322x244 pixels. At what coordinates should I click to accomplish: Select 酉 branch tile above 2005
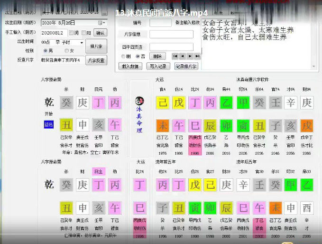coord(307,208)
